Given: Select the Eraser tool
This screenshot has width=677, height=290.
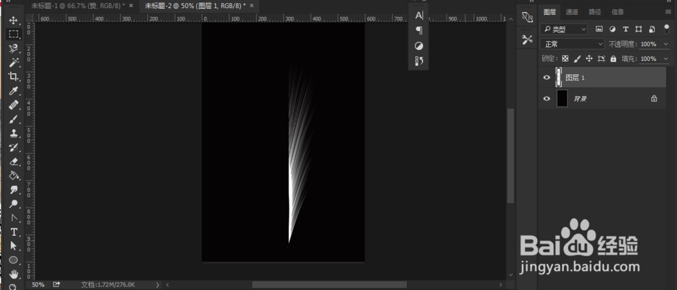Looking at the screenshot, I should point(14,162).
